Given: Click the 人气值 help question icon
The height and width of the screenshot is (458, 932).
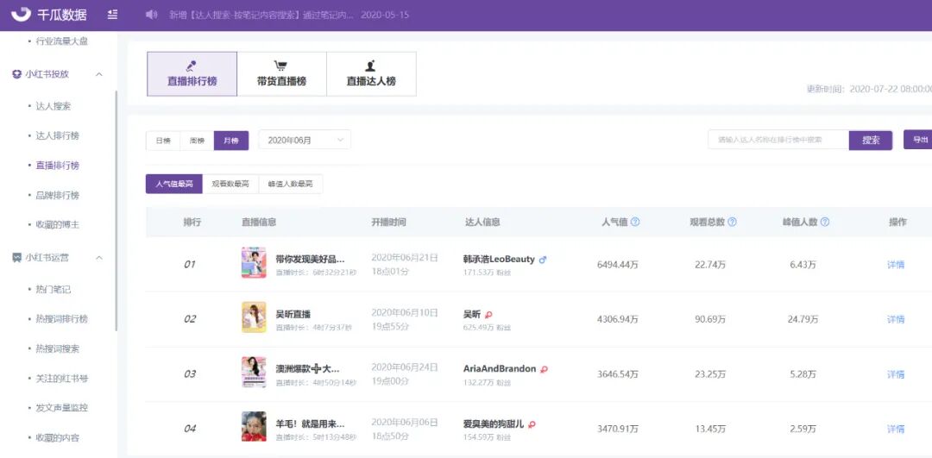Looking at the screenshot, I should (x=635, y=223).
